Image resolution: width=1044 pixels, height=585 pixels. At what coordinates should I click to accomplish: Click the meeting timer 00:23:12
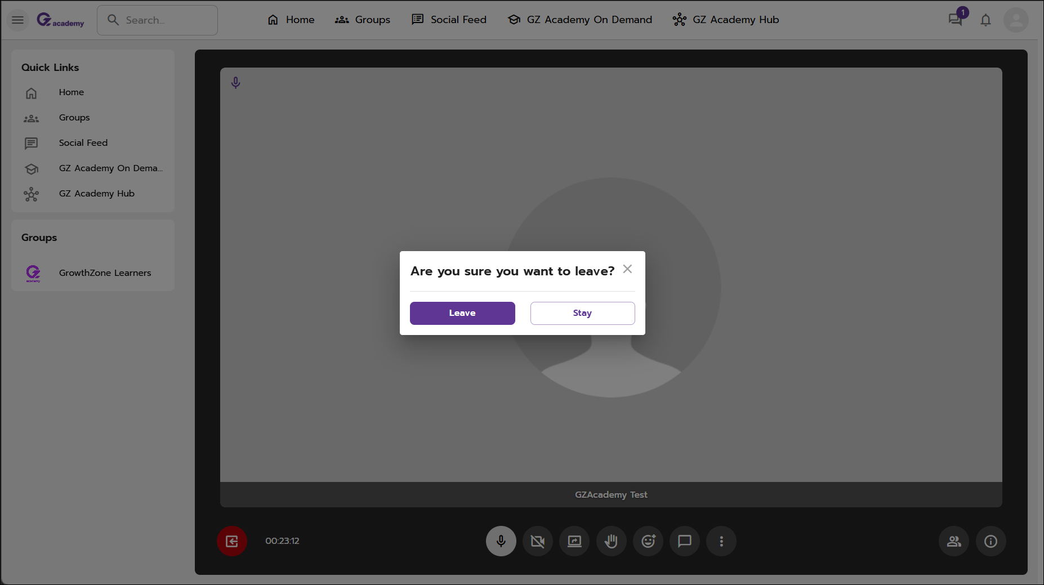[283, 541]
